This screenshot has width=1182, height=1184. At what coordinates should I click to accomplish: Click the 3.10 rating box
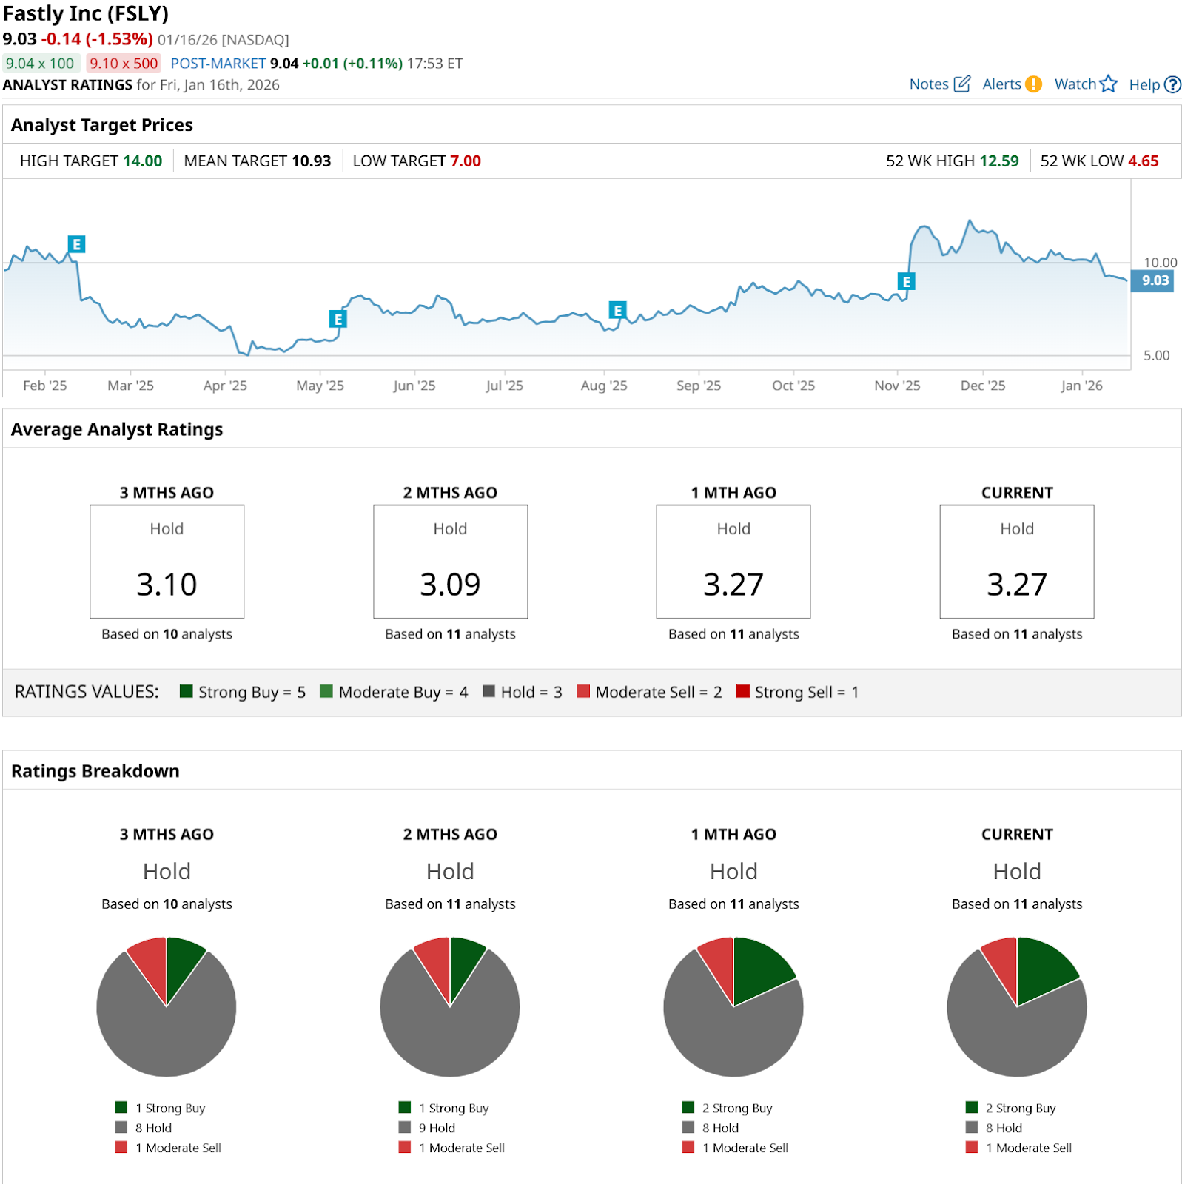pos(167,562)
